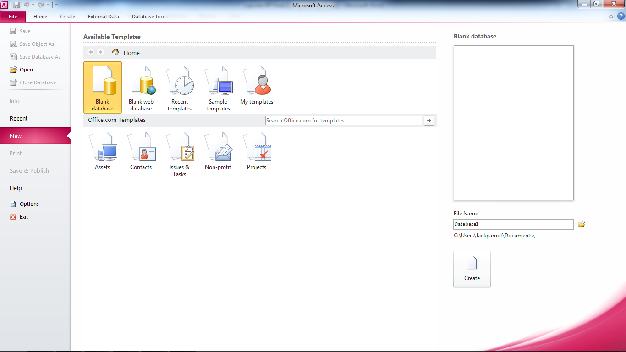This screenshot has width=626, height=352.
Task: Open the Redo dropdown arrow
Action: (47, 5)
